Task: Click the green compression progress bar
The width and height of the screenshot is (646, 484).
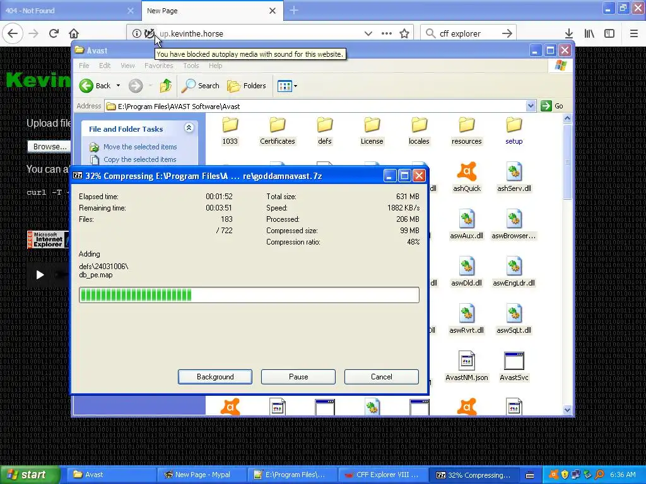Action: (249, 295)
